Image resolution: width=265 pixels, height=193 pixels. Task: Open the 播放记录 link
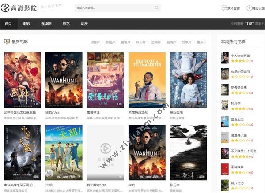(x=258, y=8)
